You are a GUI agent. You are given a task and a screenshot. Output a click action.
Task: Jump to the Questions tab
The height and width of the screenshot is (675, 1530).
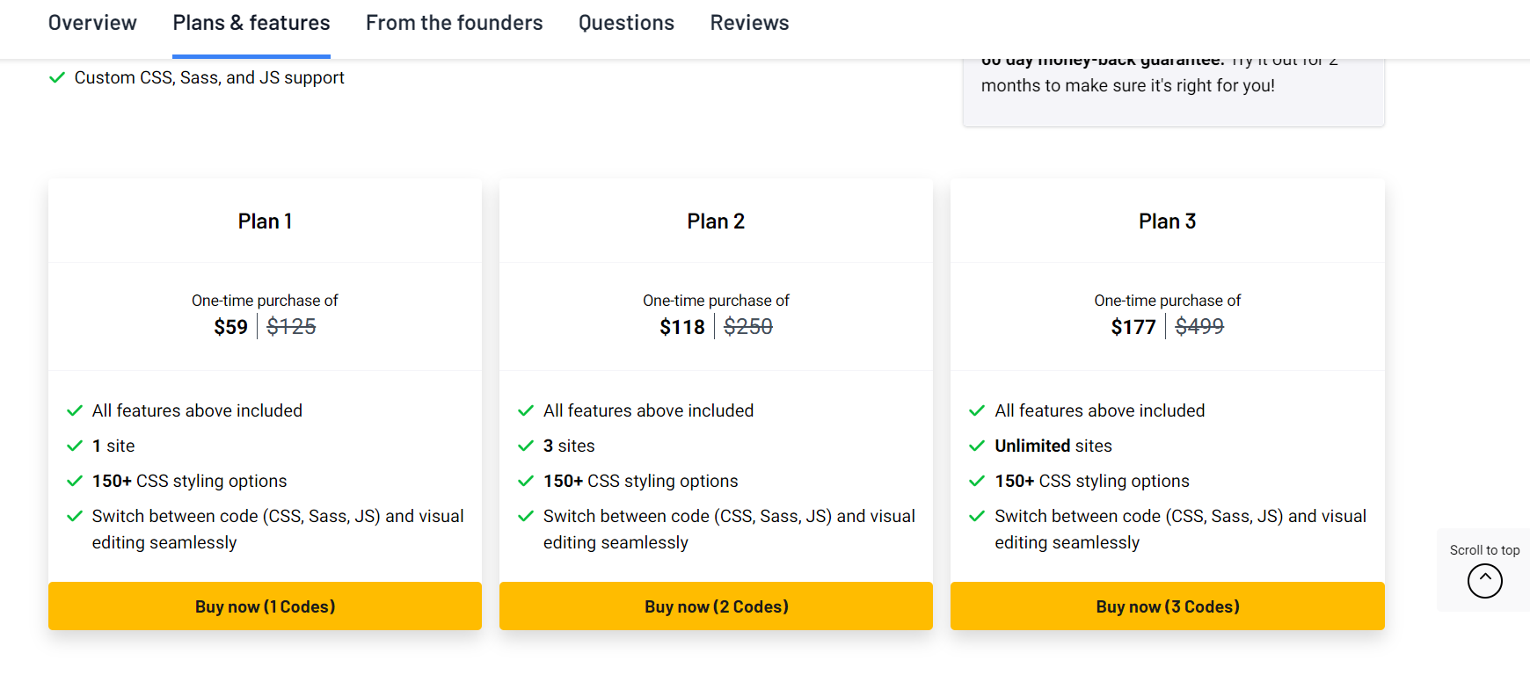[626, 23]
